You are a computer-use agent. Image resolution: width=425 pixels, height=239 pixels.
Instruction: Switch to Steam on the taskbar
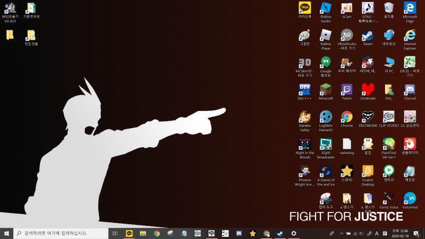point(280,233)
